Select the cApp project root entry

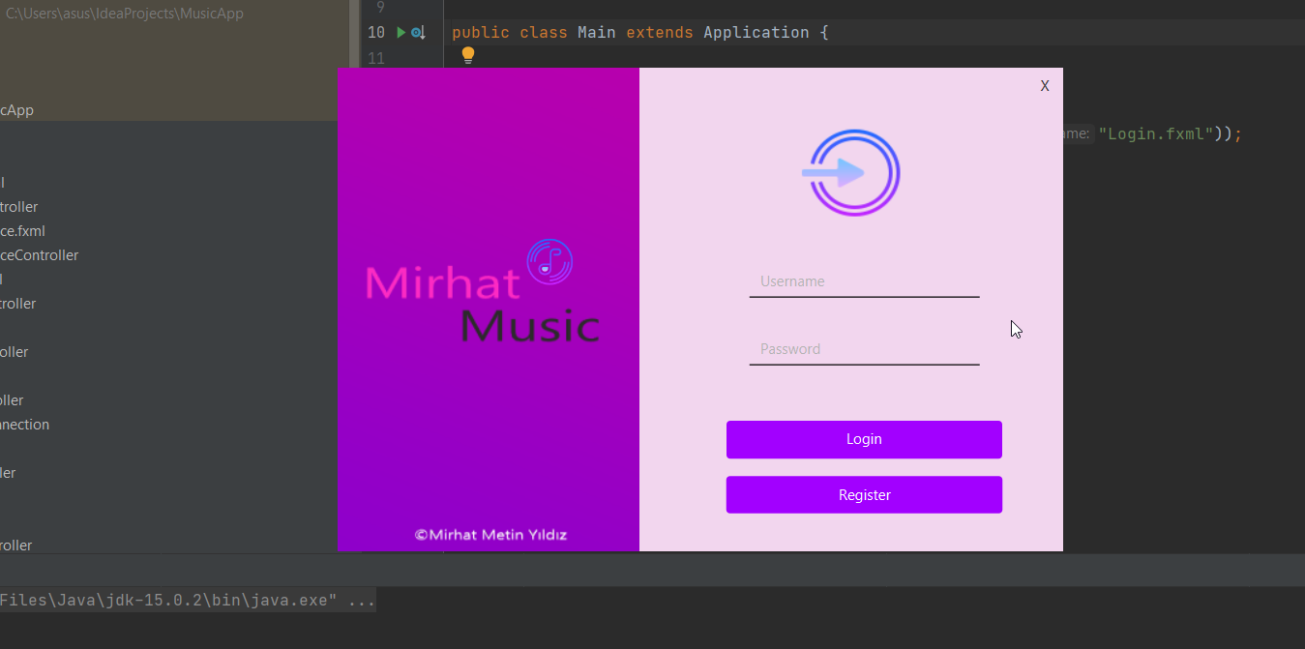(x=16, y=109)
